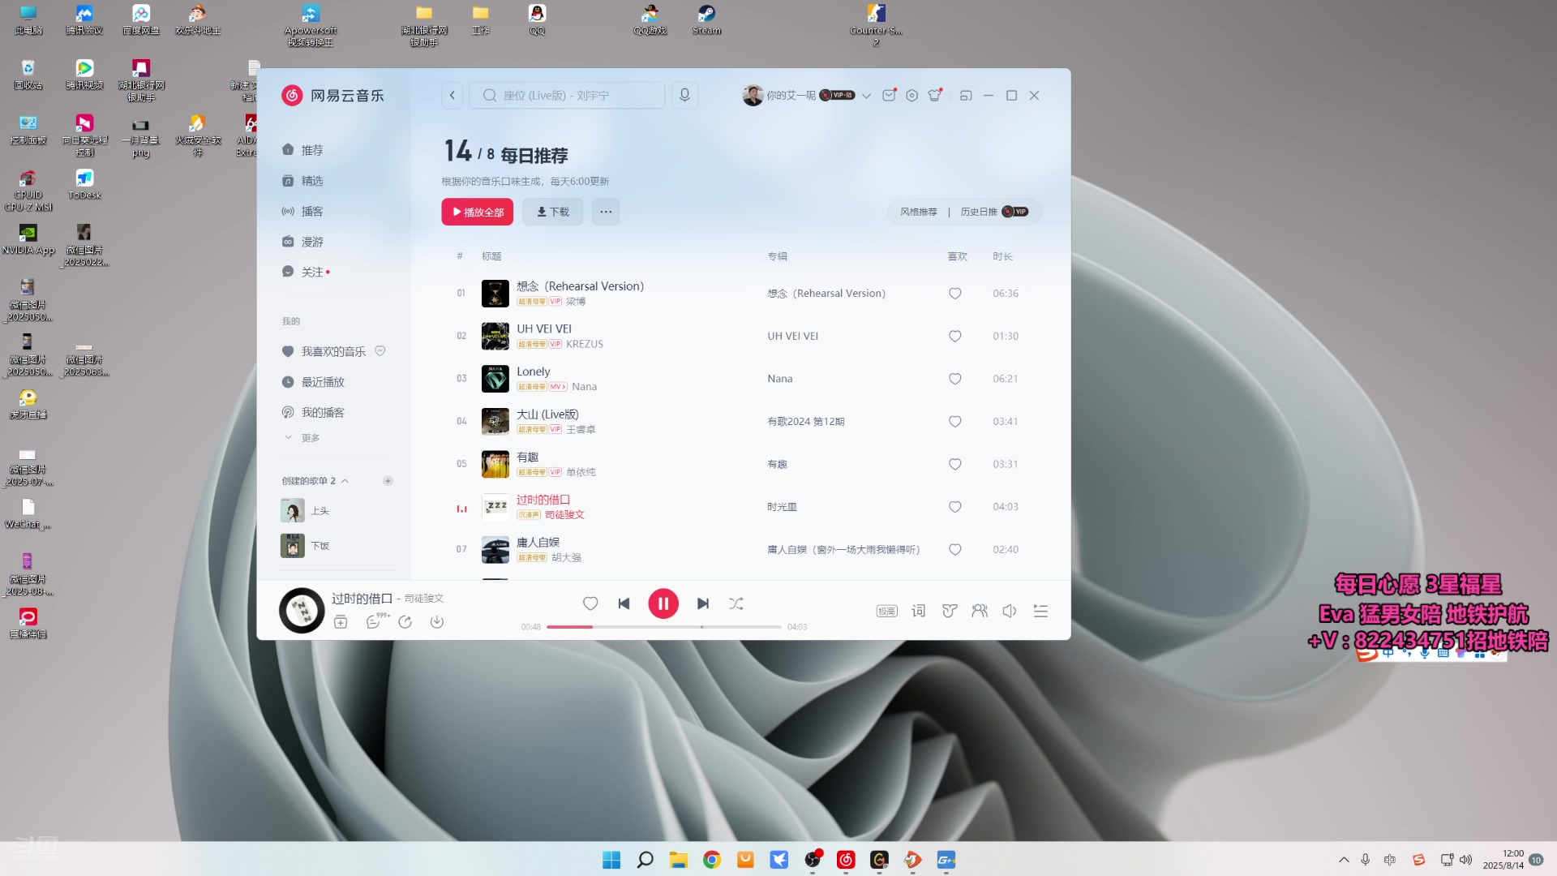Change audio quality 极高 selector
Viewport: 1557px width, 876px height.
pos(887,611)
